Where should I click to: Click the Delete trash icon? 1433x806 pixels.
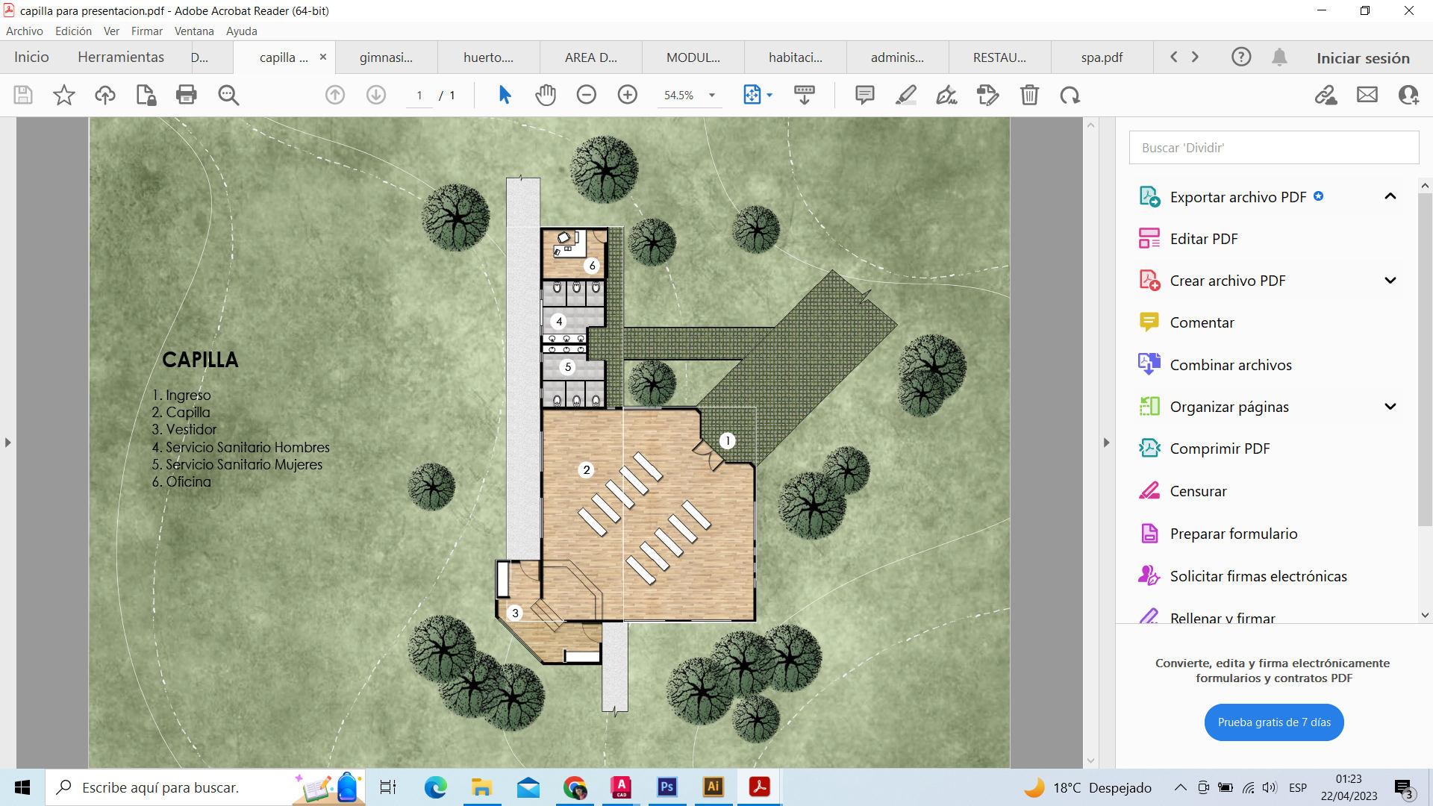coord(1029,95)
